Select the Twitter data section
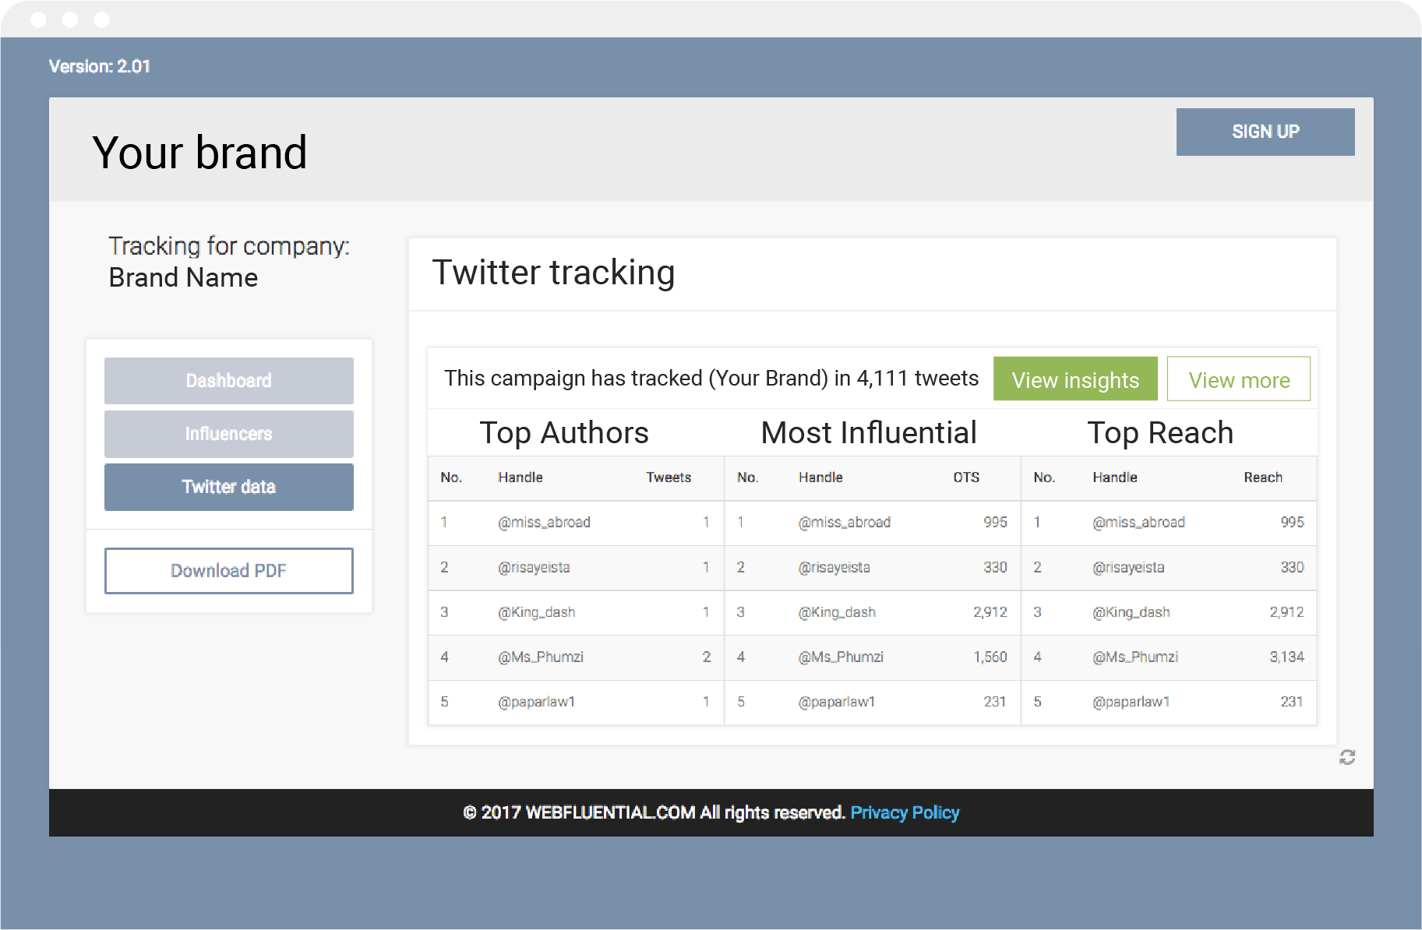The height and width of the screenshot is (930, 1422). 229,487
